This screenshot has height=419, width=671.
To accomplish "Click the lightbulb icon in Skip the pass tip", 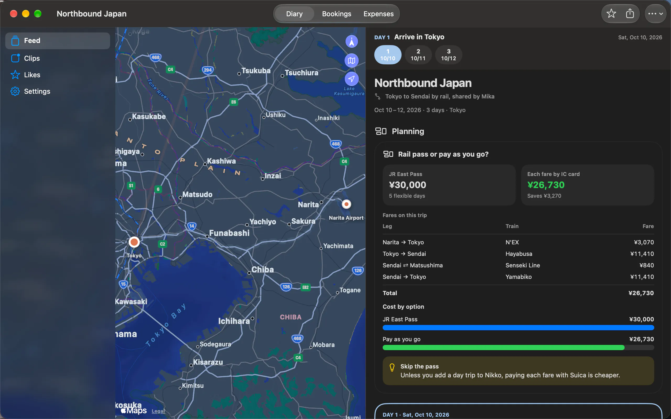I will pyautogui.click(x=392, y=367).
